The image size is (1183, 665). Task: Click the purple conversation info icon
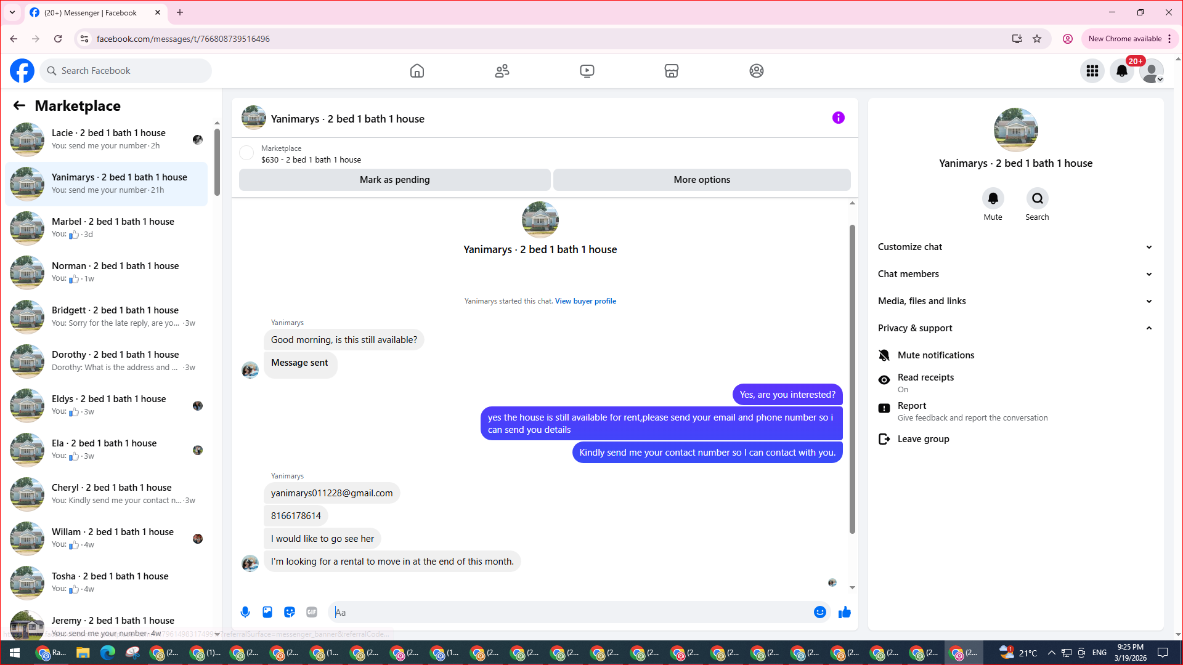(x=838, y=118)
